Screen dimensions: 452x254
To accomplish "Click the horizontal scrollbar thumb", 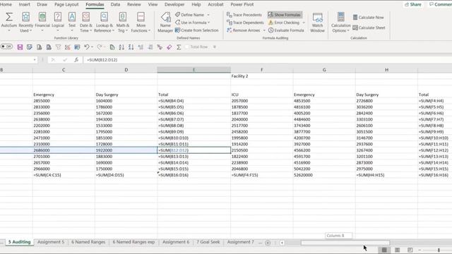I will 345,243.
